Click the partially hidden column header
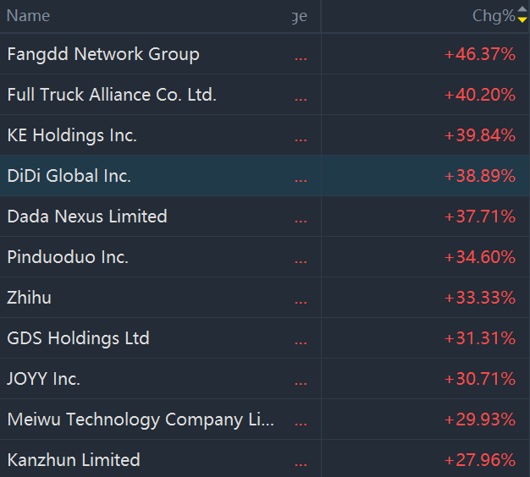Image resolution: width=530 pixels, height=477 pixels. pyautogui.click(x=300, y=16)
